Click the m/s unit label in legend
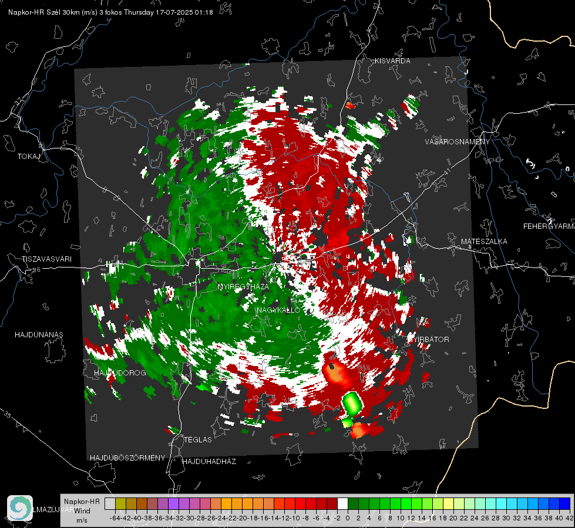Image resolution: width=575 pixels, height=528 pixels. pos(82,520)
